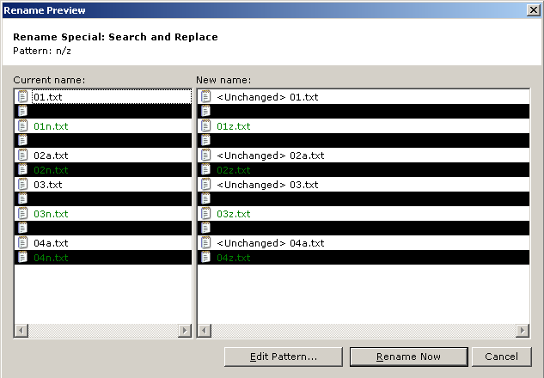The height and width of the screenshot is (378, 544).
Task: Cancel the rename preview dialog
Action: pyautogui.click(x=500, y=357)
